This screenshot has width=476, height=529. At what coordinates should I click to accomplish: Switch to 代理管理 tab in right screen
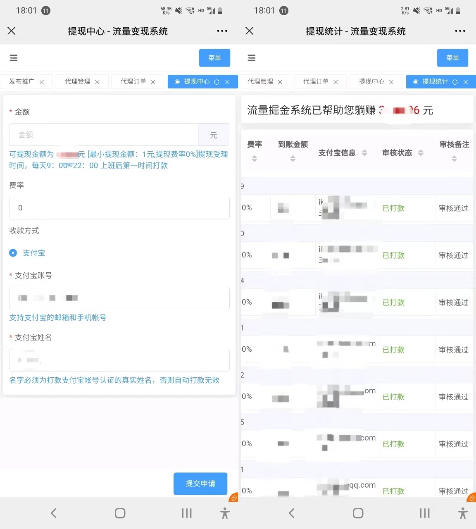(x=260, y=82)
